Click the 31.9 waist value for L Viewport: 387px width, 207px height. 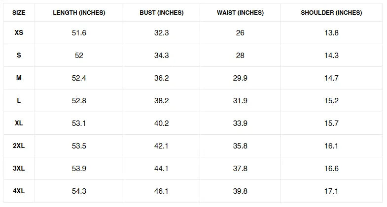coord(240,101)
